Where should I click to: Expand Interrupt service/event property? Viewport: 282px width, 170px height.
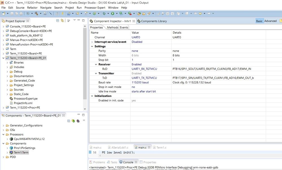92,42
